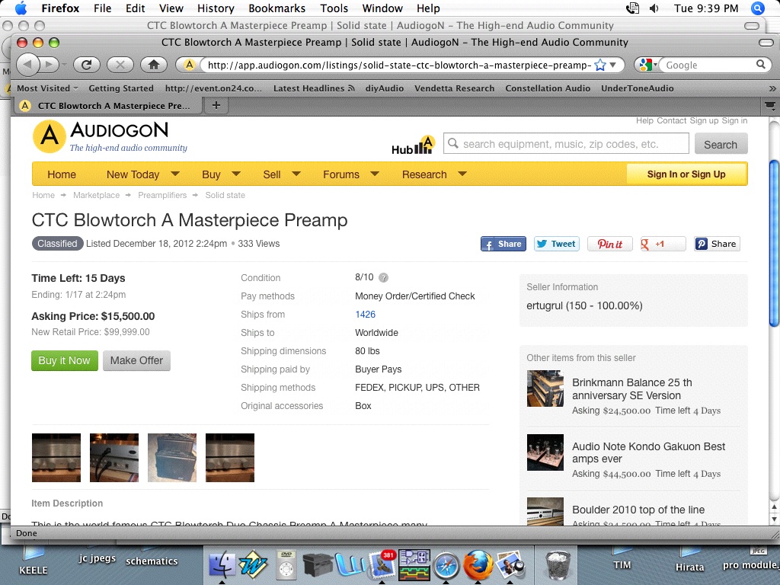This screenshot has width=780, height=585.
Task: Open the URL bar history dropdown arrow
Action: click(613, 65)
